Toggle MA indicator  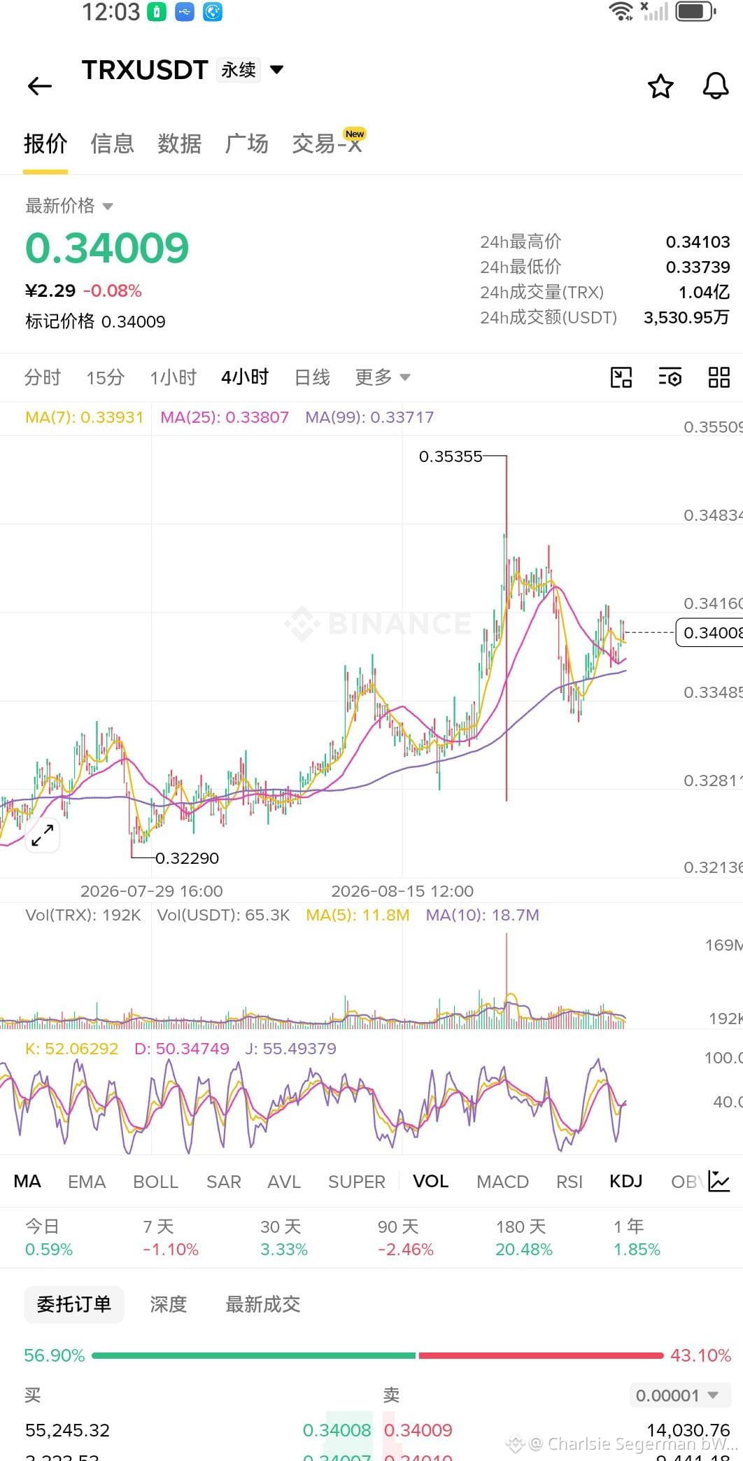[x=27, y=1182]
